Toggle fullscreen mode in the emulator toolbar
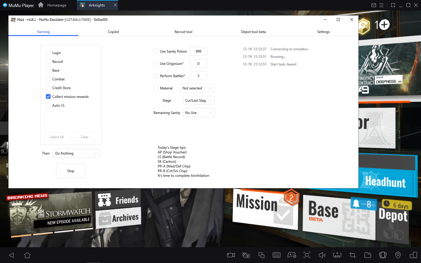 (x=307, y=255)
